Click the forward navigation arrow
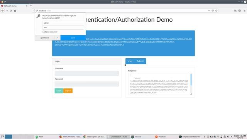 point(7,10)
